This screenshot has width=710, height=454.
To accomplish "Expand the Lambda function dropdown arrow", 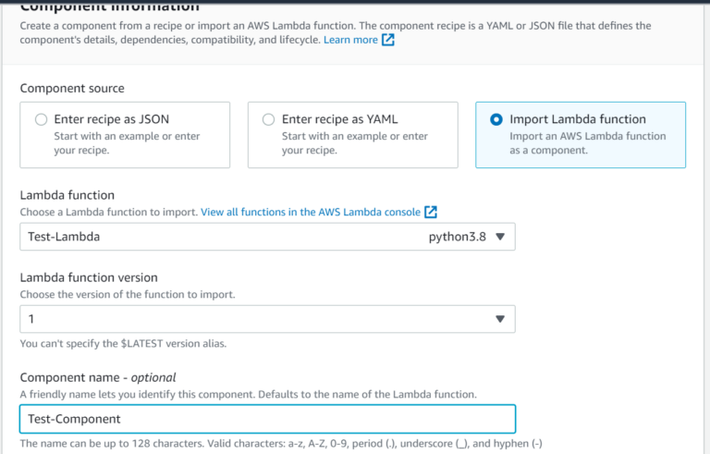I will [500, 237].
